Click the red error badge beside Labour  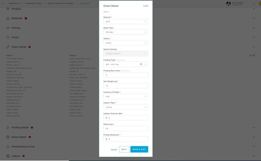[23, 156]
